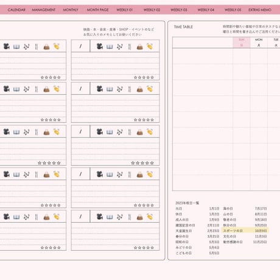
Task: Jump to the WEEKLY-02 tab
Action: (x=152, y=10)
